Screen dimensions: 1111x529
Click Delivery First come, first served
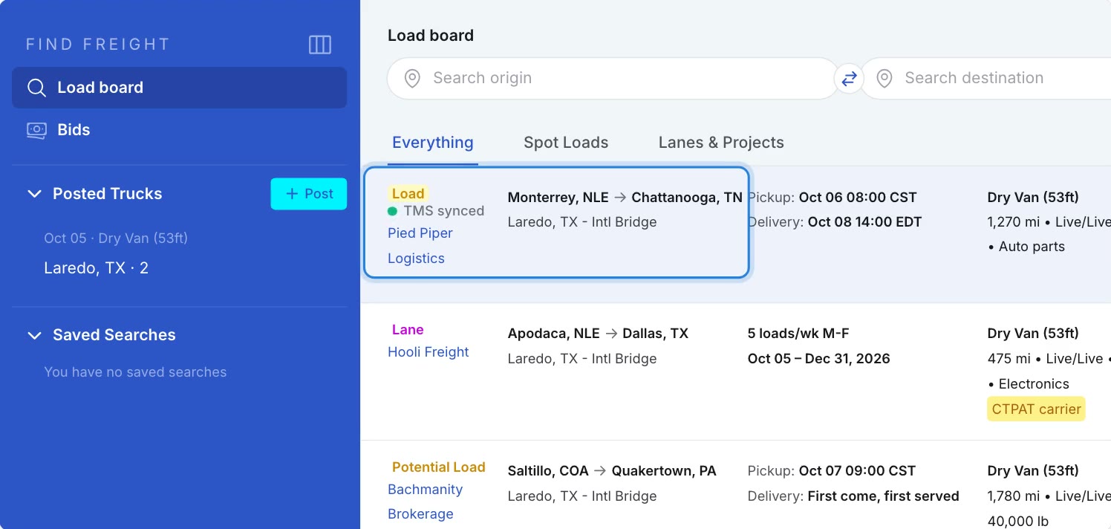(853, 496)
